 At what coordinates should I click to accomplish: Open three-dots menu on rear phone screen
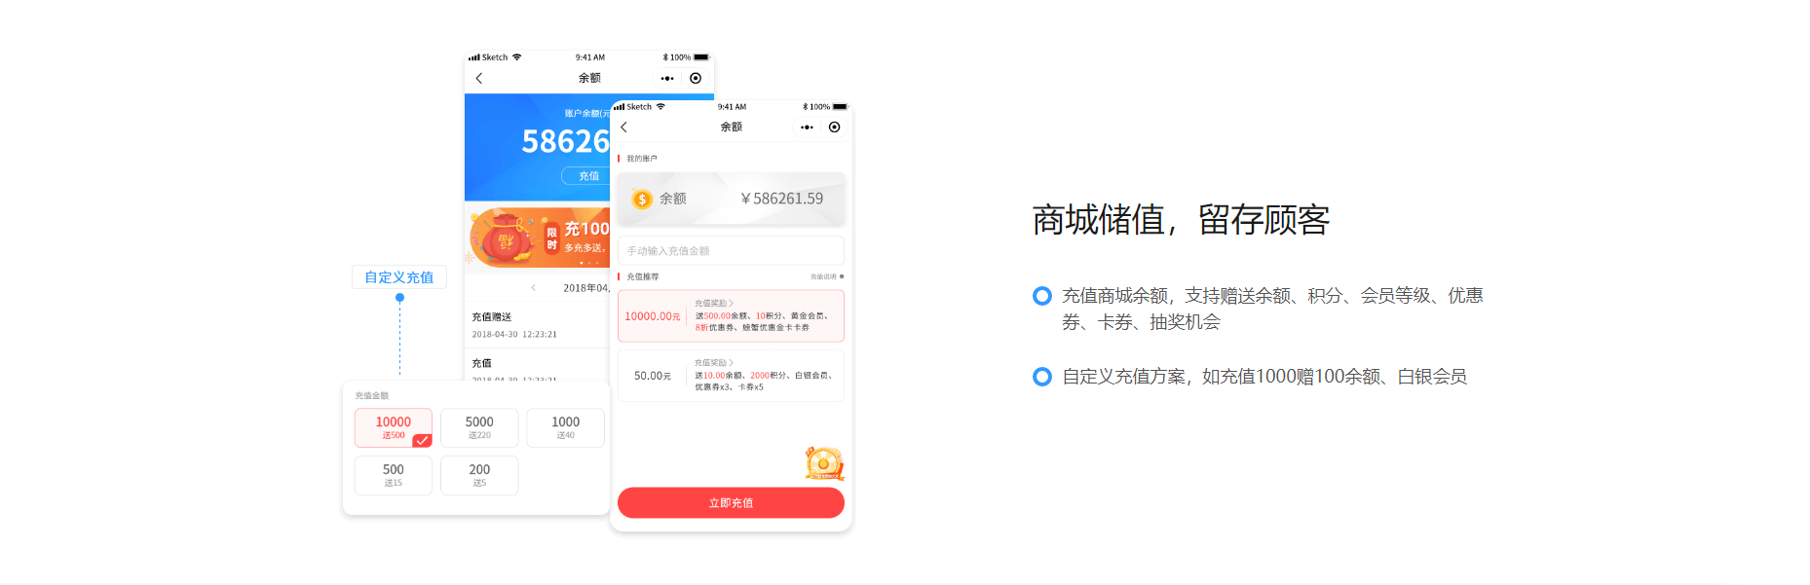point(667,78)
